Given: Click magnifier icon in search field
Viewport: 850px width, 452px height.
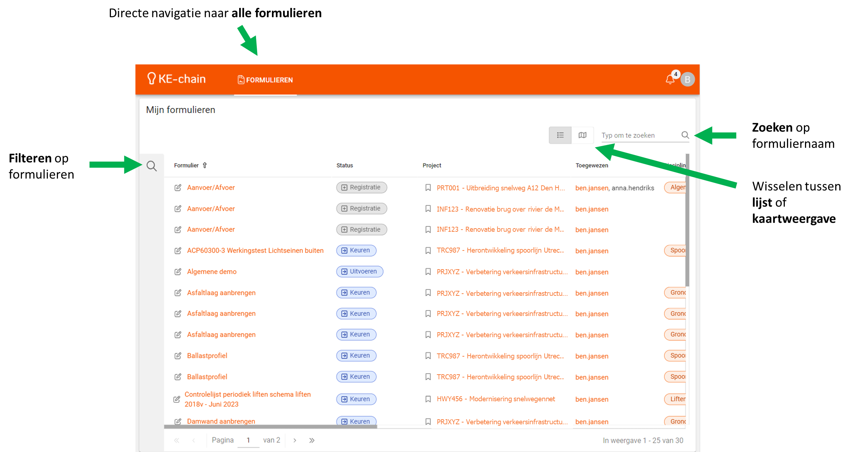Looking at the screenshot, I should pyautogui.click(x=685, y=135).
